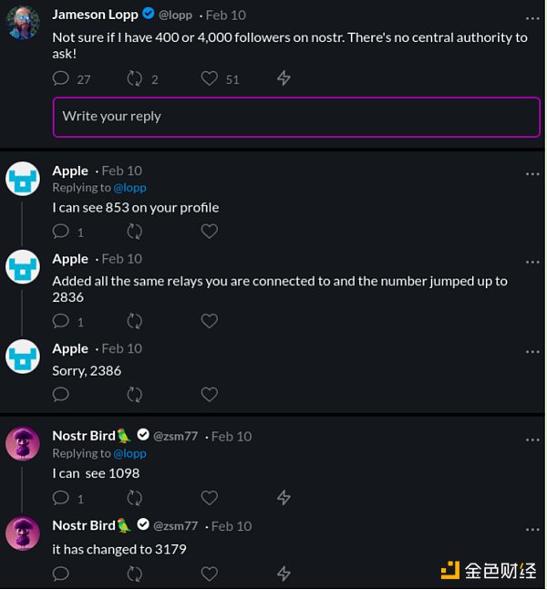Open Jameson Lopp's profile avatar
Screen dimensions: 547x590
pyautogui.click(x=24, y=24)
